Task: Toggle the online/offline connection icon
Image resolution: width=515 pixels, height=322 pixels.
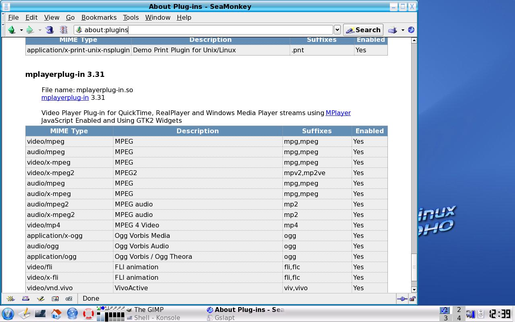Action: [402, 299]
